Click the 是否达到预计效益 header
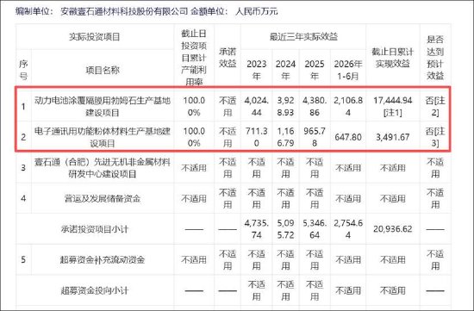This screenshot has height=311, width=474. (x=435, y=58)
